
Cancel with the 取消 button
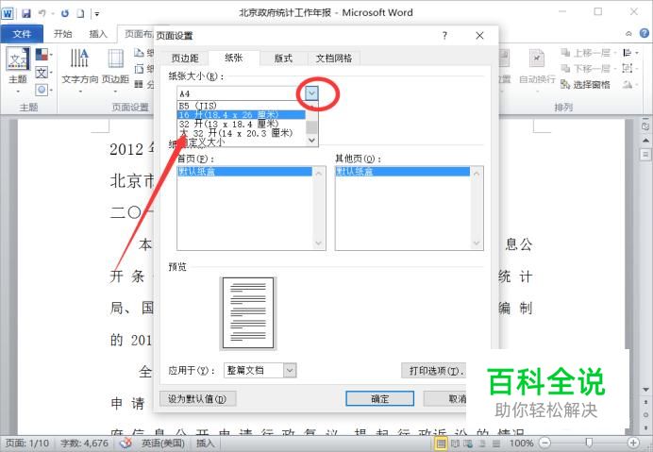click(x=445, y=398)
